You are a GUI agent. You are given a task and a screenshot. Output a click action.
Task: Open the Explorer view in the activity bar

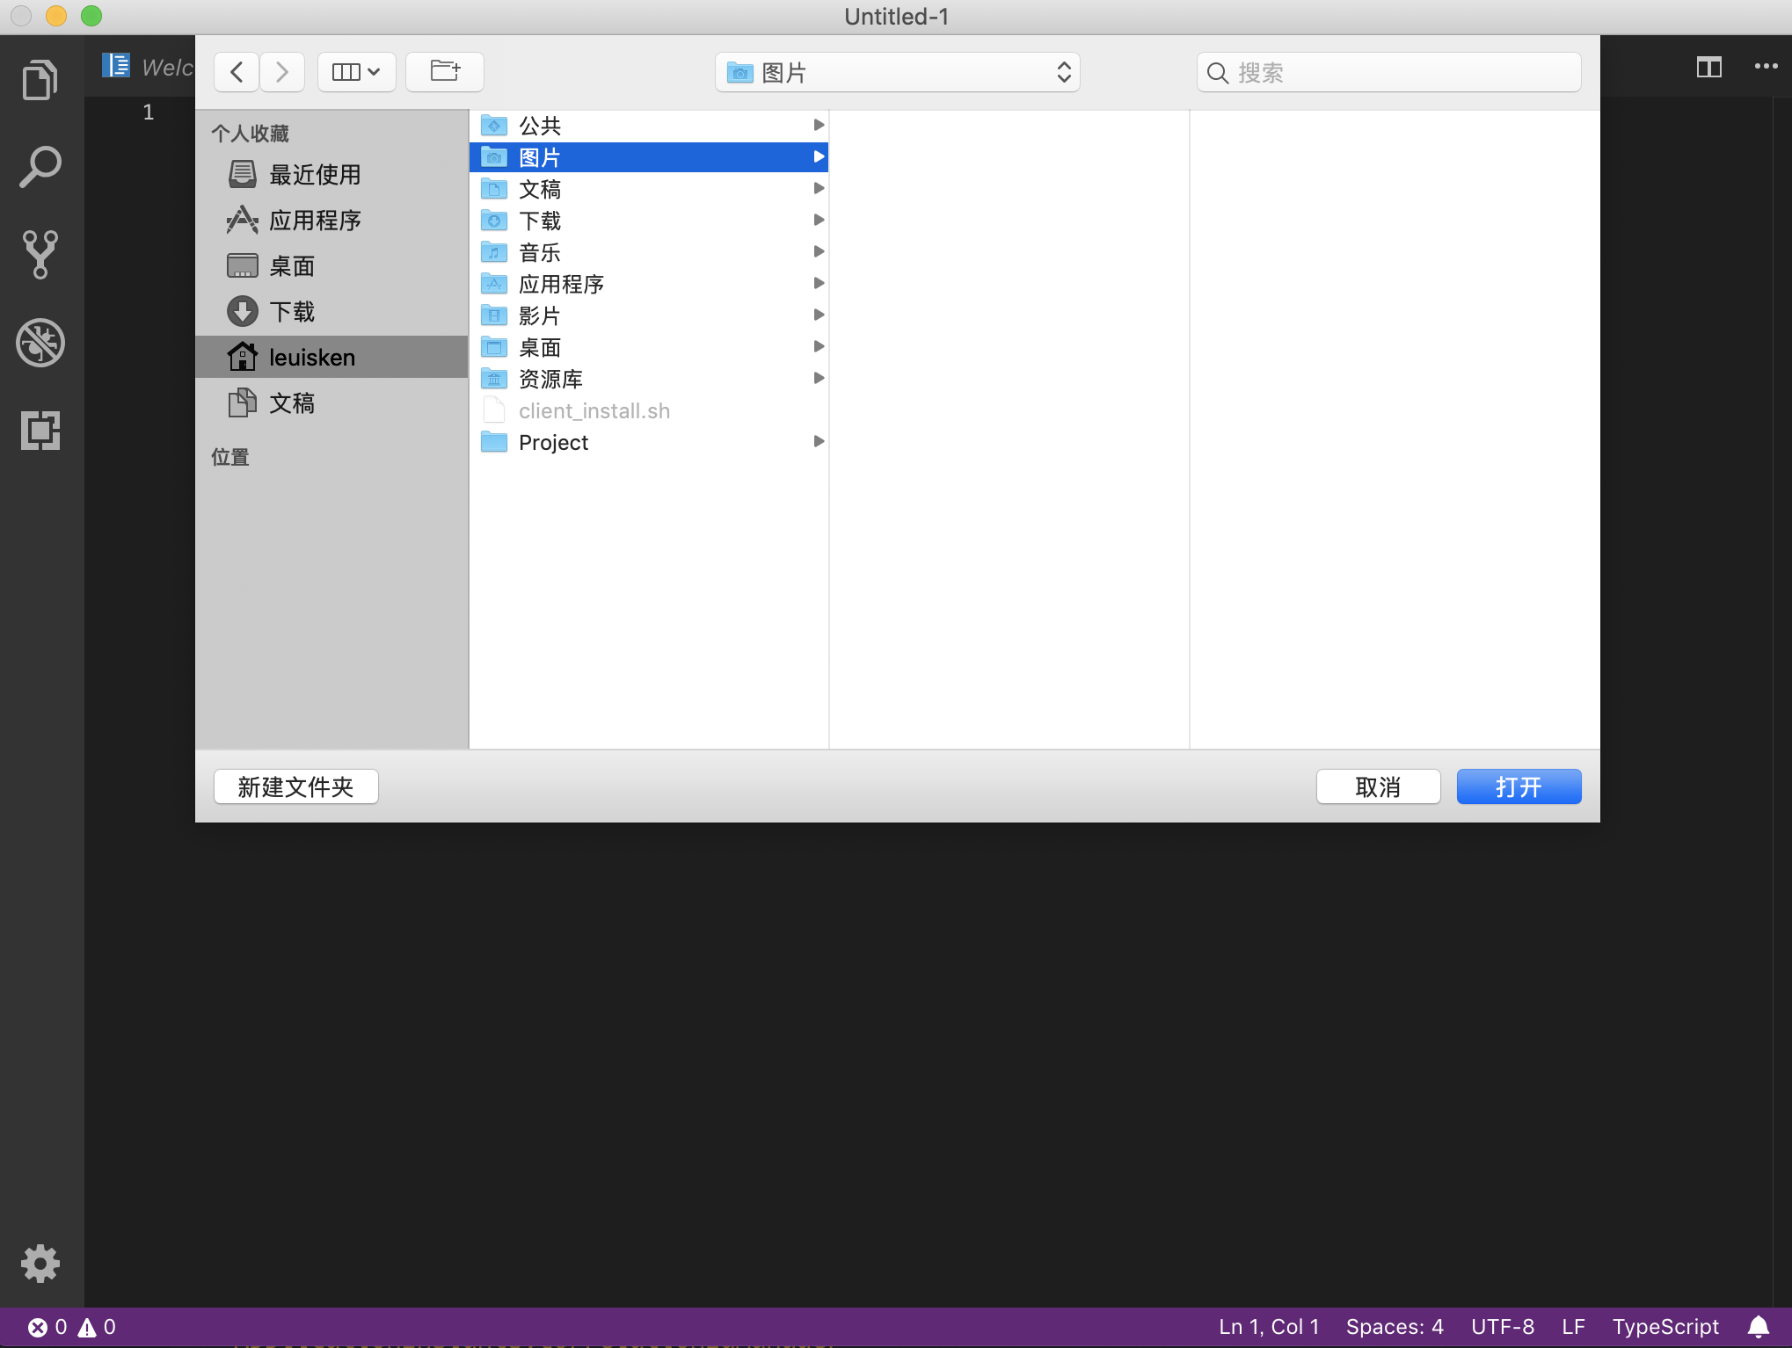pos(40,78)
